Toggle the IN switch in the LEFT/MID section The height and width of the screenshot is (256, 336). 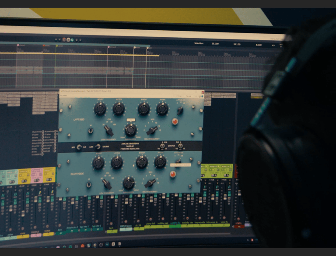point(91,130)
